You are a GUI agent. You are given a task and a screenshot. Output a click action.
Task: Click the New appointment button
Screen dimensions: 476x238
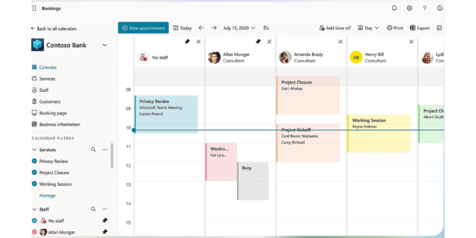point(143,28)
